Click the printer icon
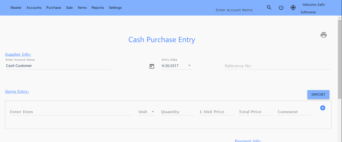 click(x=324, y=35)
